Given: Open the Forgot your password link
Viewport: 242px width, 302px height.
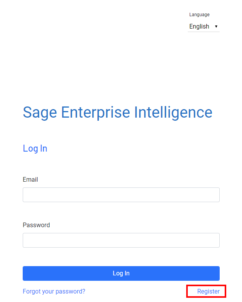Looking at the screenshot, I should 54,292.
